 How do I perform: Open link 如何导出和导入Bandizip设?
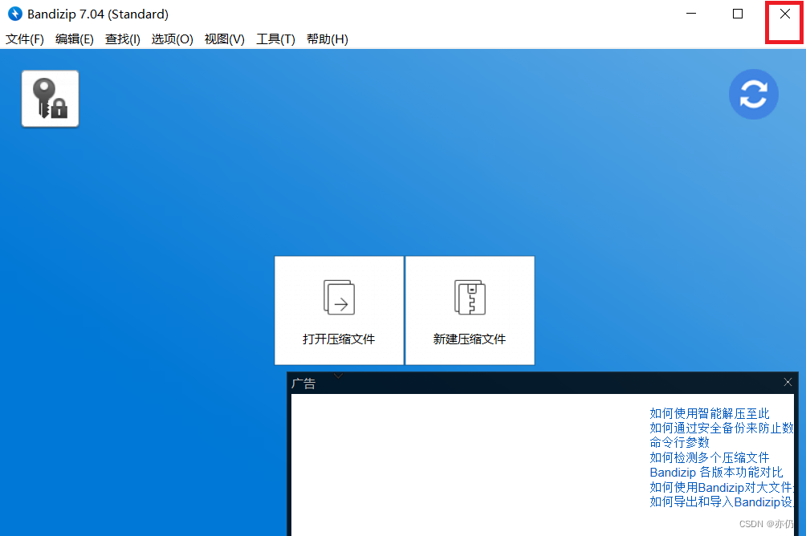click(x=722, y=501)
